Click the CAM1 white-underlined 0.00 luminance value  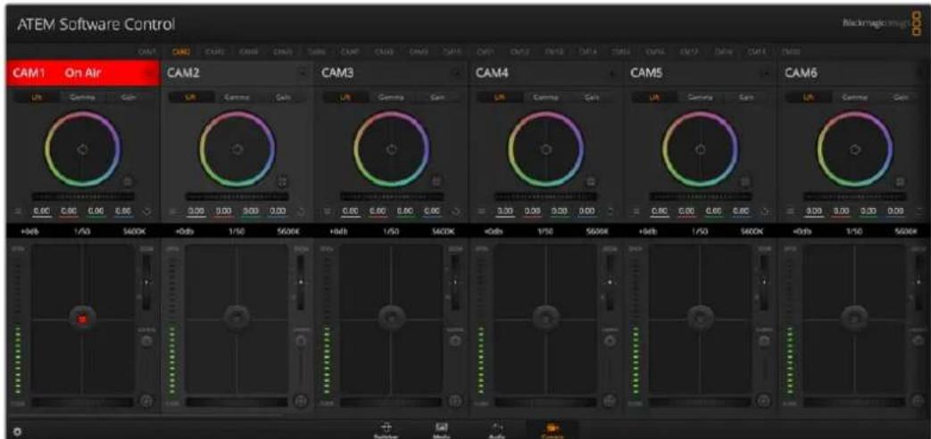pyautogui.click(x=40, y=210)
